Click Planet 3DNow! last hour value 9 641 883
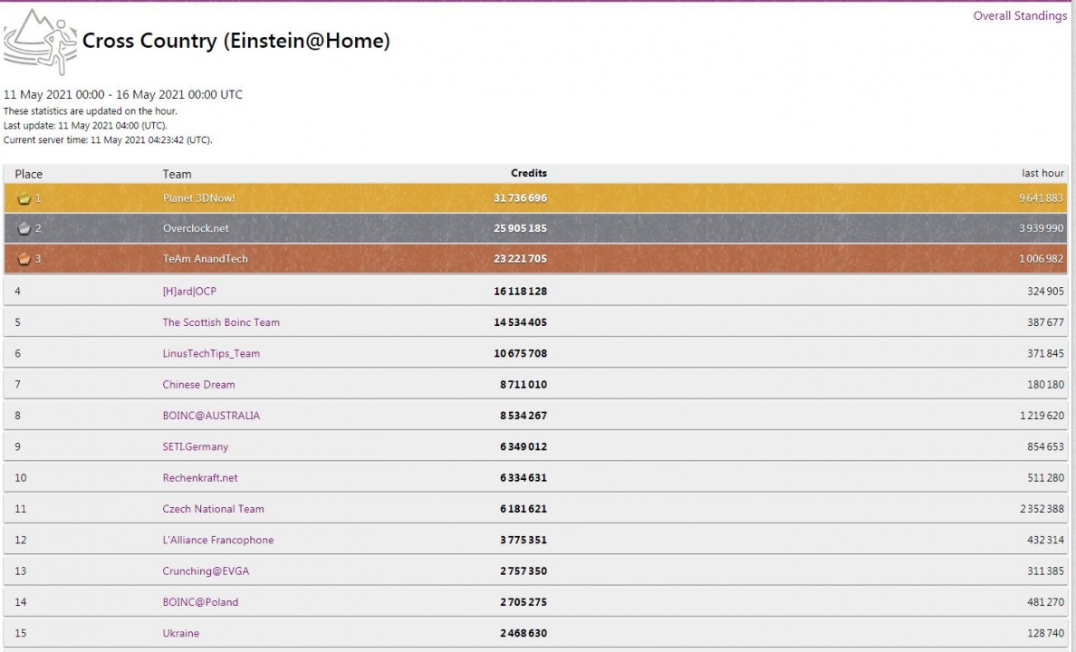Image resolution: width=1076 pixels, height=652 pixels. pyautogui.click(x=1041, y=198)
